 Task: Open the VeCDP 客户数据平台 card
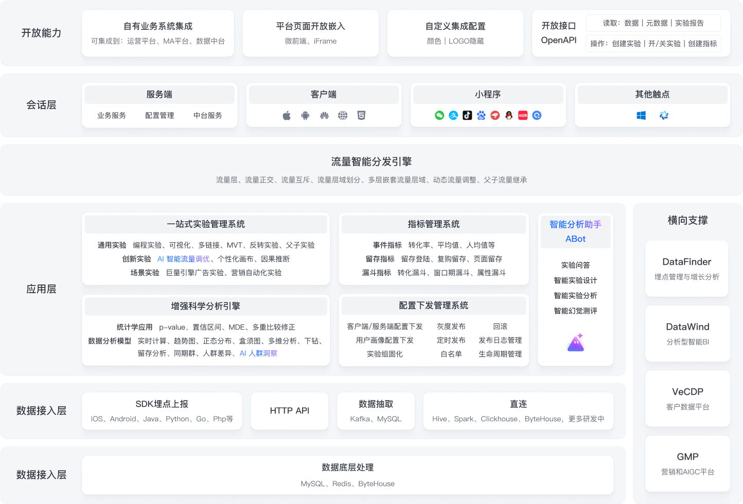[687, 399]
